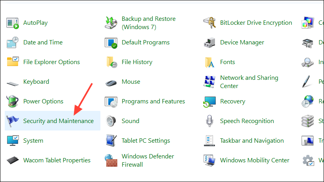Click the Storage Spaces stacked-drives icon
Image resolution: width=324 pixels, height=182 pixels.
(x=308, y=121)
